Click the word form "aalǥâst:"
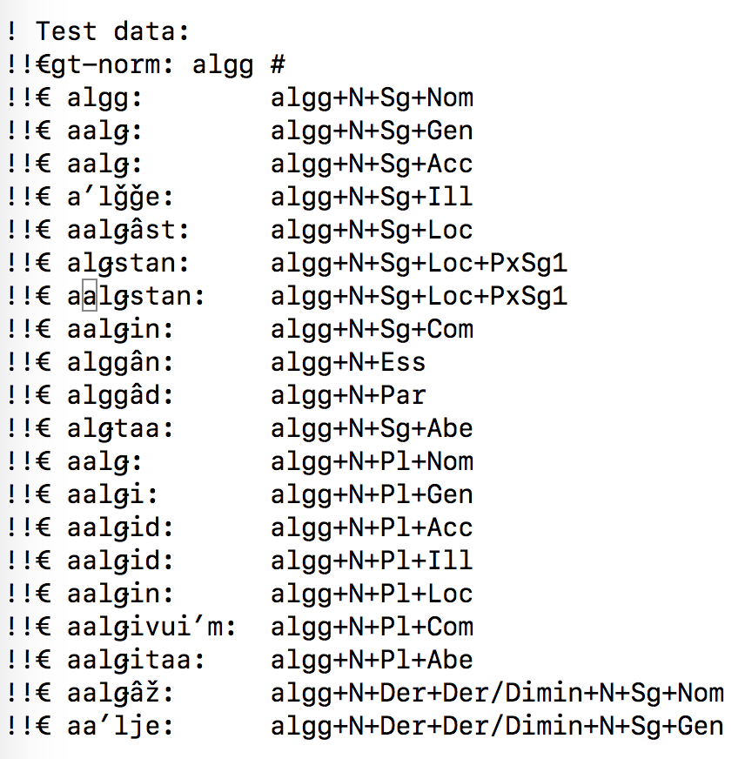Viewport: 745px width, 759px height. coord(127,230)
